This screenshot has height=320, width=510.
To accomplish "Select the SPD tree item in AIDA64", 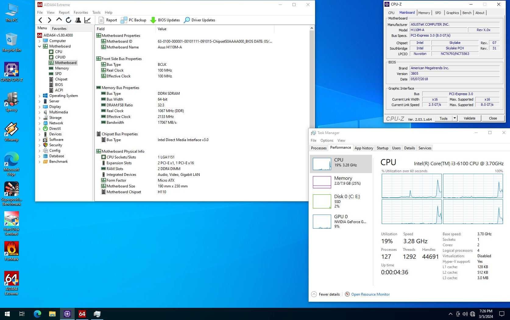I will pos(58,74).
